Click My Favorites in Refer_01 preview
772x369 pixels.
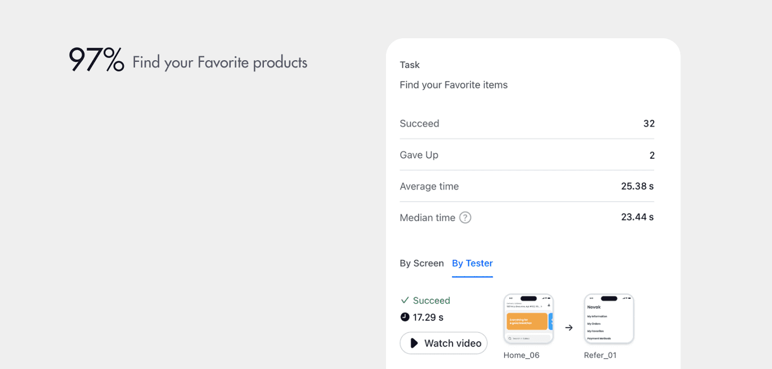coord(595,331)
